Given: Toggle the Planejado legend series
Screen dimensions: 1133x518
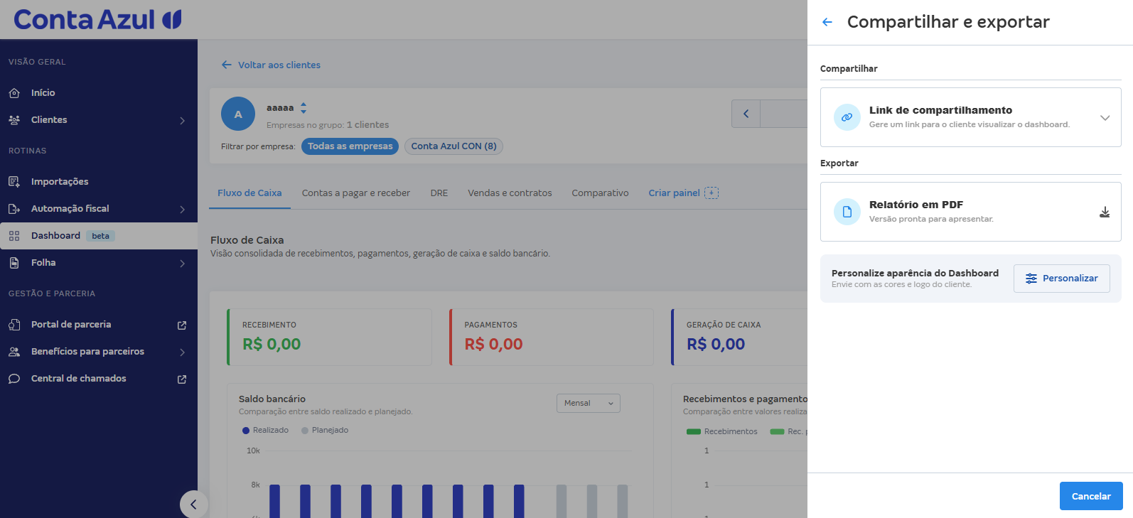Looking at the screenshot, I should pos(325,431).
